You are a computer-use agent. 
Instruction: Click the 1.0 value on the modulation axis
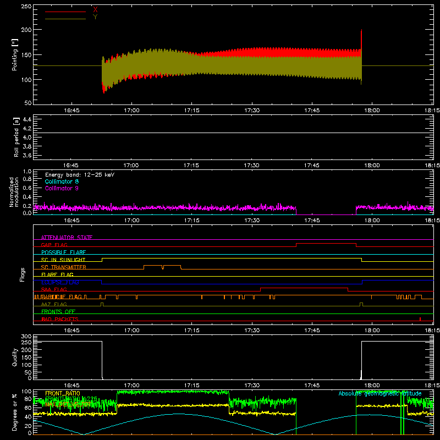tap(27, 172)
